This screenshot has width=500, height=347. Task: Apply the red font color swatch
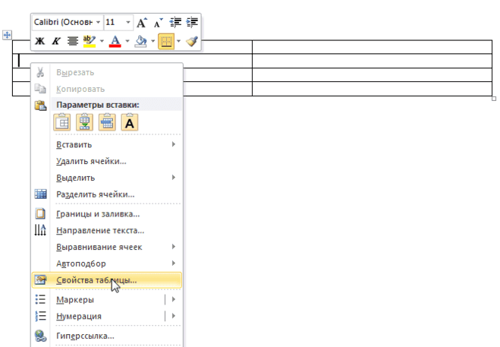(x=115, y=41)
